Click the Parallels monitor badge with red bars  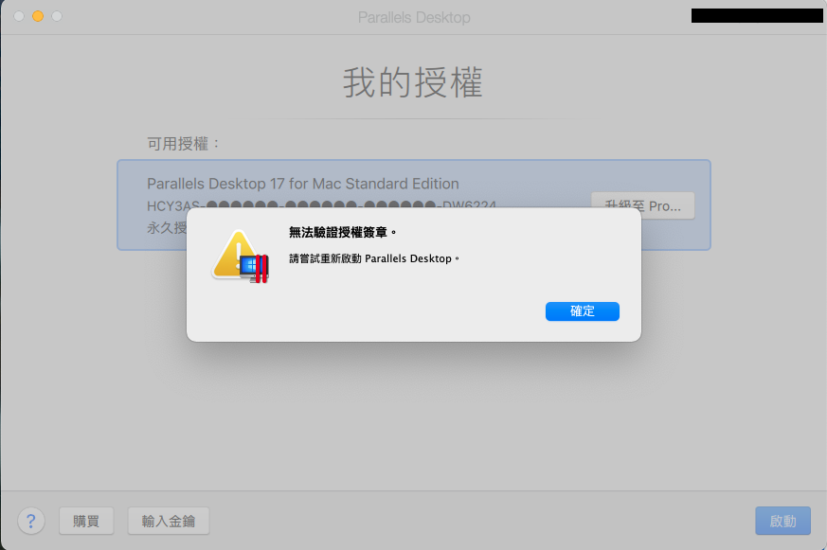(254, 268)
